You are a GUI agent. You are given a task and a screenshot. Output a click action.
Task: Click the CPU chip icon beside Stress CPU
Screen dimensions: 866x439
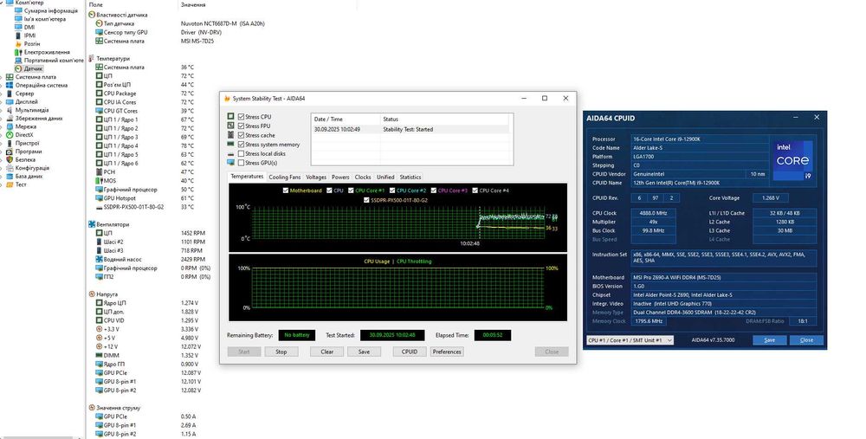pos(231,117)
